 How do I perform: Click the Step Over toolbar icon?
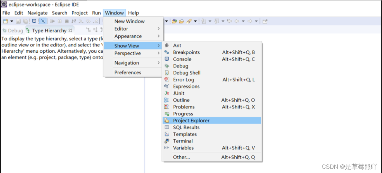(x=88, y=21)
